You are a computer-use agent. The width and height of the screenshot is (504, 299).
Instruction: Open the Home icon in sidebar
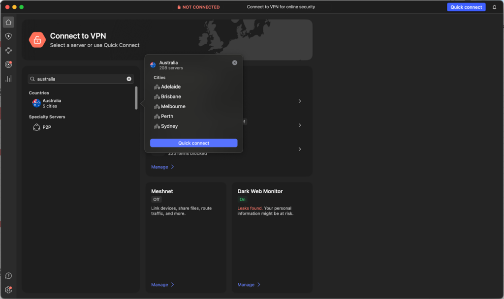coord(8,22)
